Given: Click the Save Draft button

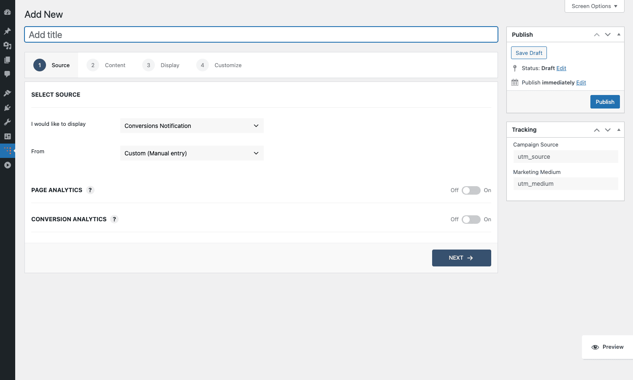Looking at the screenshot, I should 529,53.
